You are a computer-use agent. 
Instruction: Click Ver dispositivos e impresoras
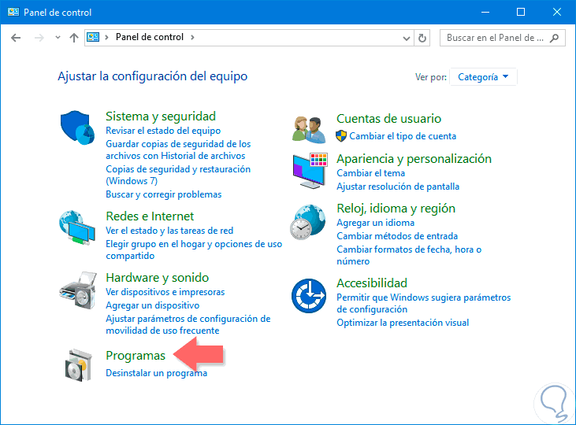click(x=165, y=292)
